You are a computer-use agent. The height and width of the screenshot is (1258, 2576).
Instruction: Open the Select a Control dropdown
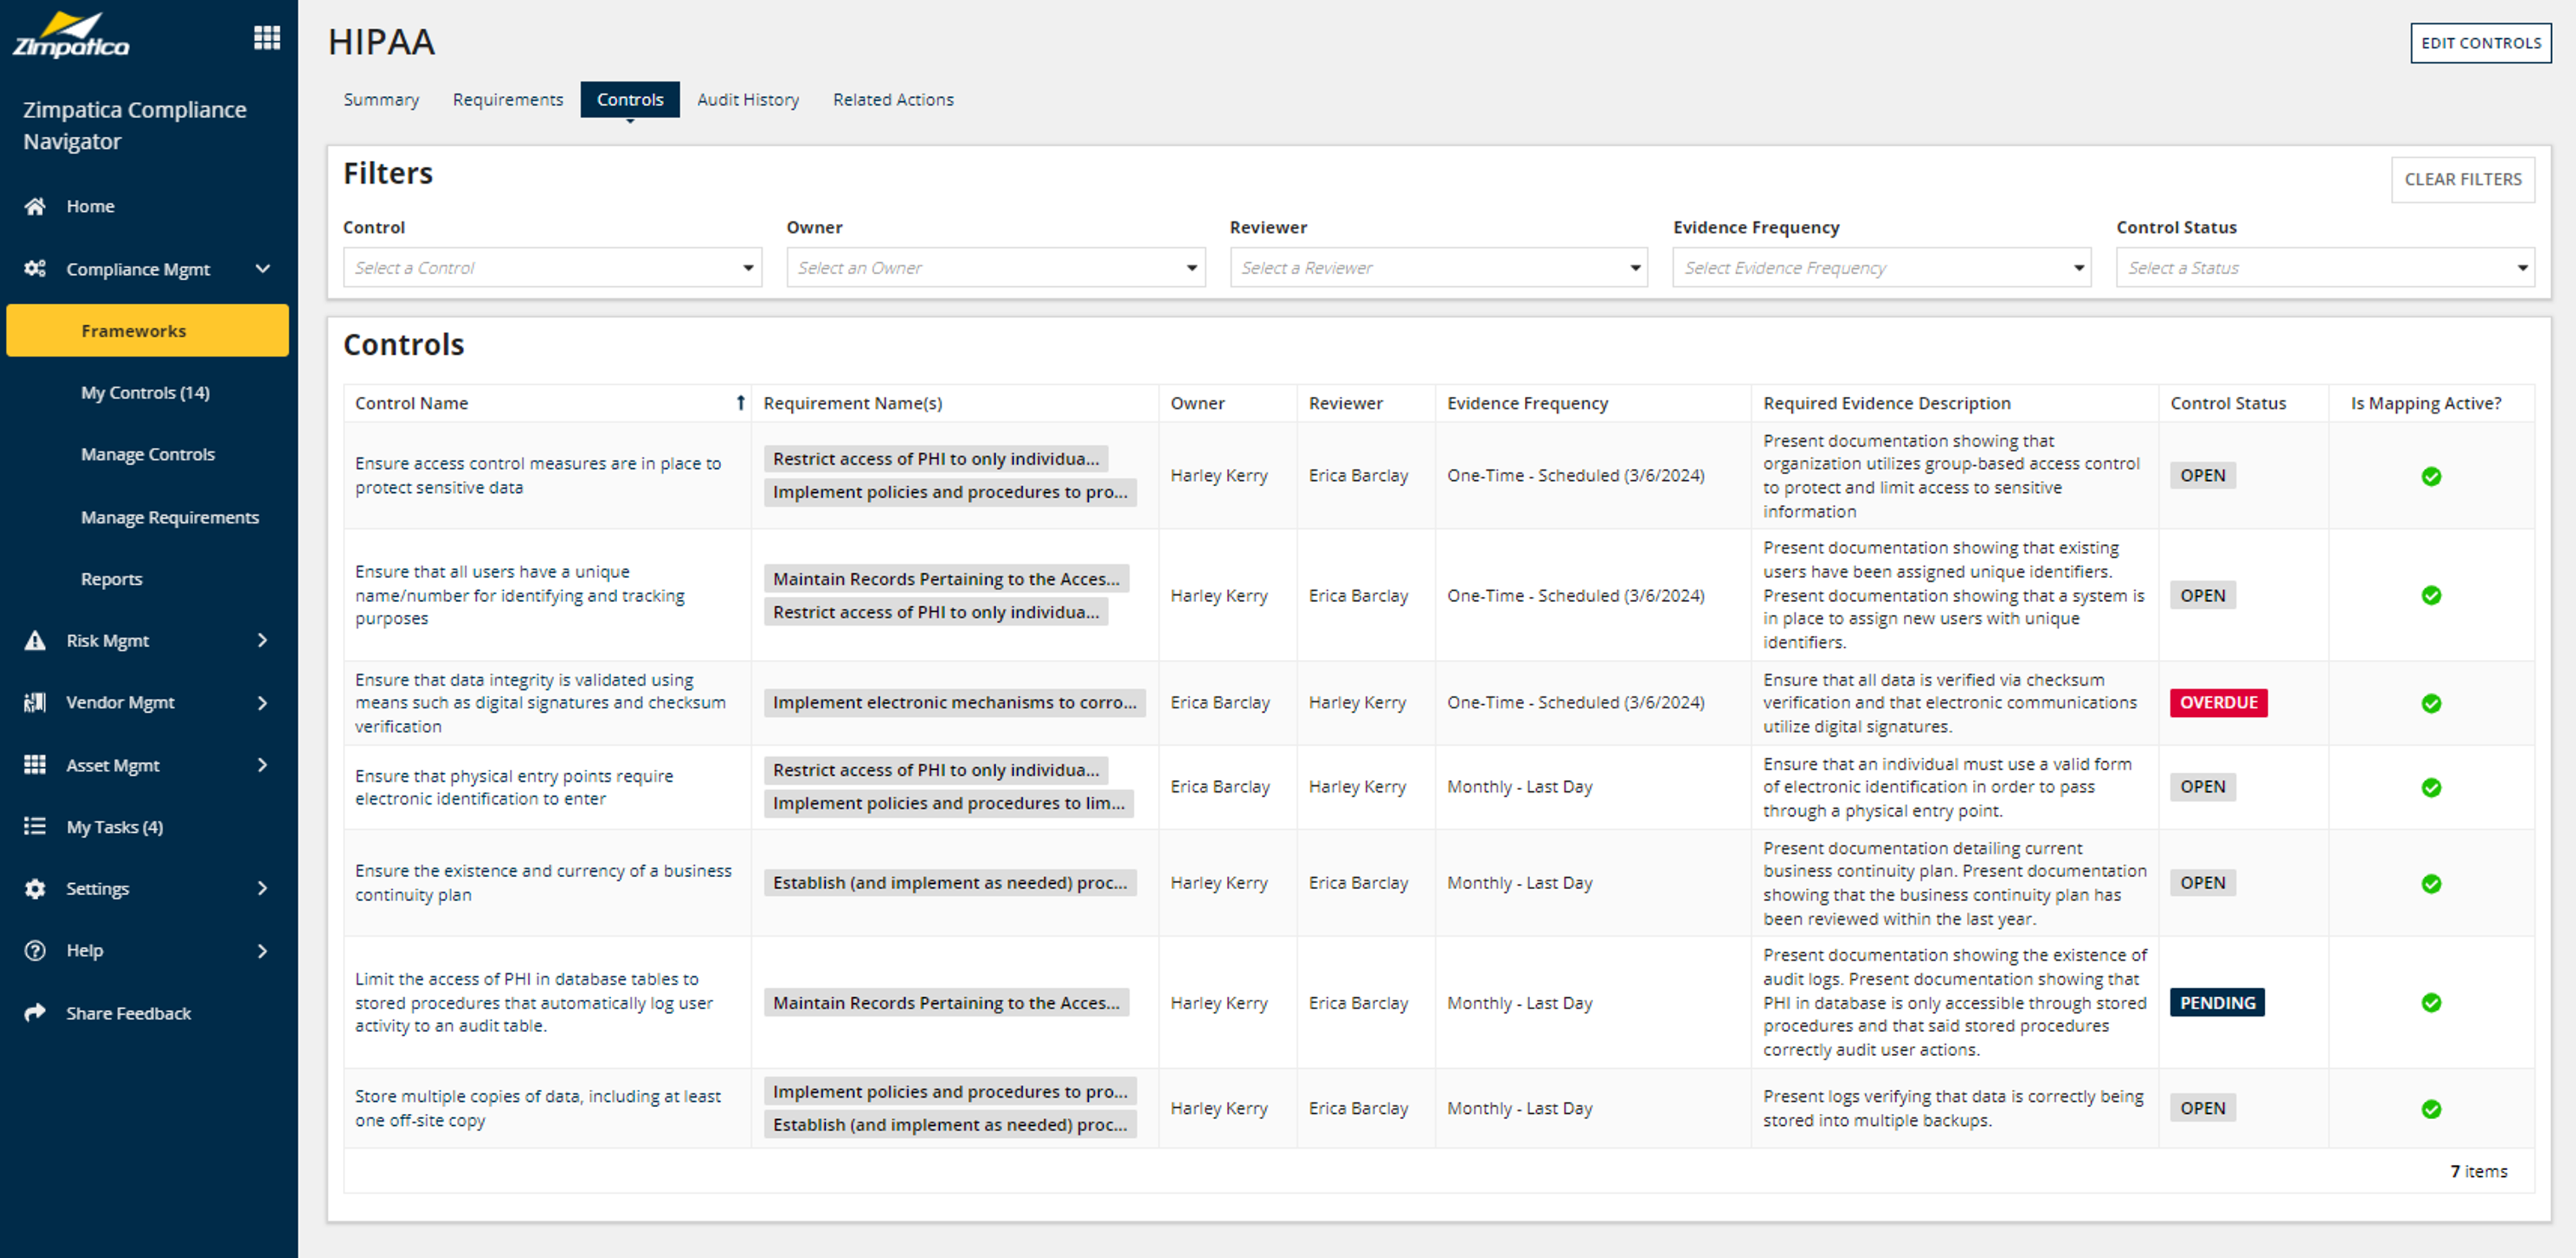click(552, 267)
